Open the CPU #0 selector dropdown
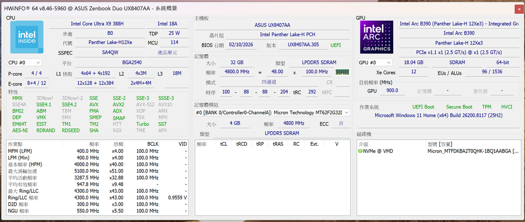 (x=25, y=62)
